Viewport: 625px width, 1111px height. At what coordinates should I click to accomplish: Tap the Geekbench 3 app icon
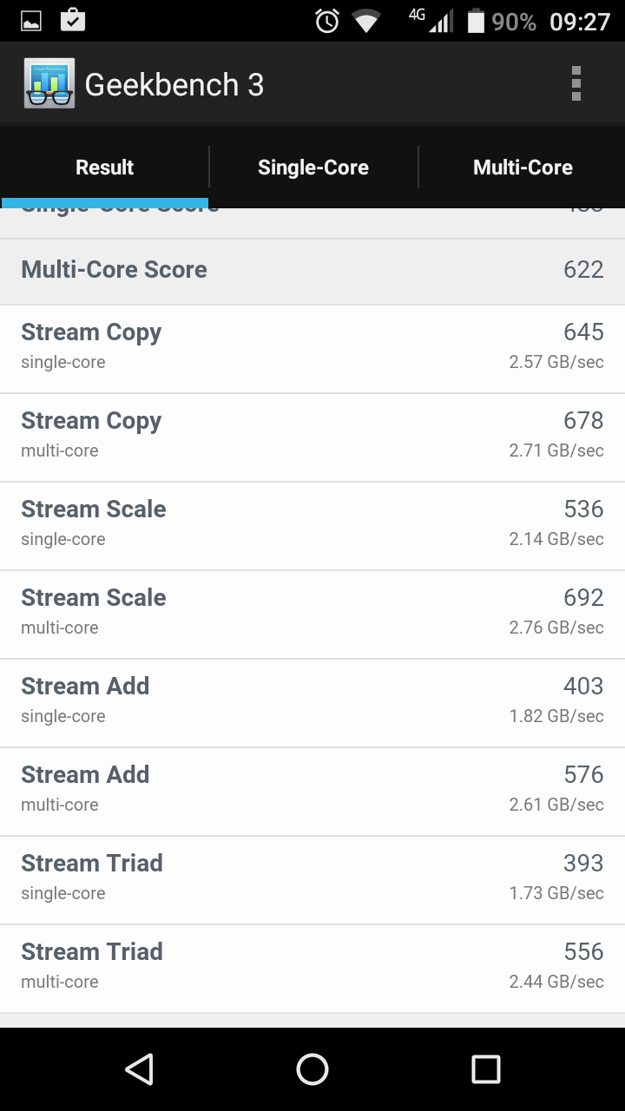pyautogui.click(x=49, y=84)
